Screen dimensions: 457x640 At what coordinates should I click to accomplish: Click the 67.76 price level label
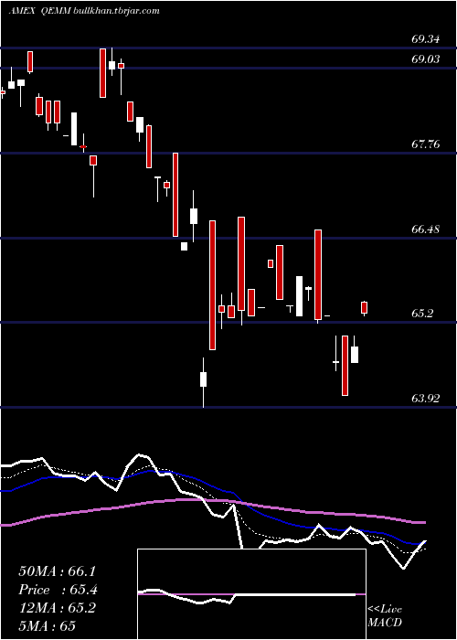426,144
